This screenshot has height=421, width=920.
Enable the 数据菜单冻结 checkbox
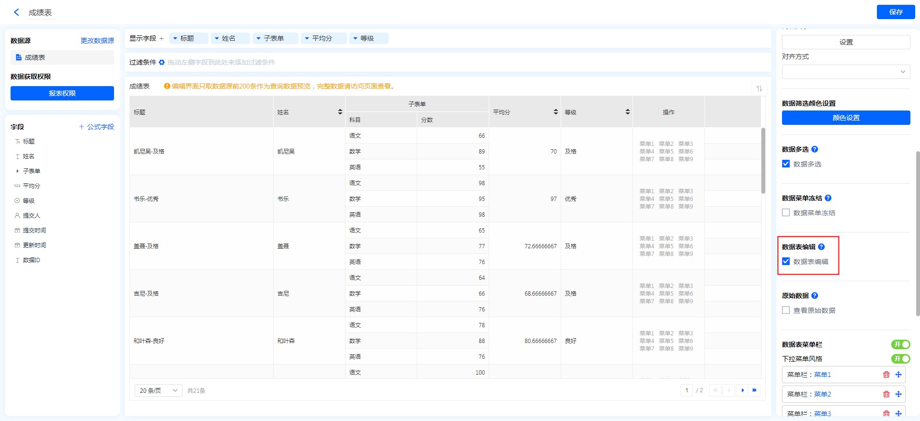coord(786,213)
